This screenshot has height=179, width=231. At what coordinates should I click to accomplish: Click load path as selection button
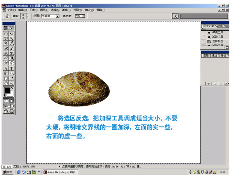point(221,84)
